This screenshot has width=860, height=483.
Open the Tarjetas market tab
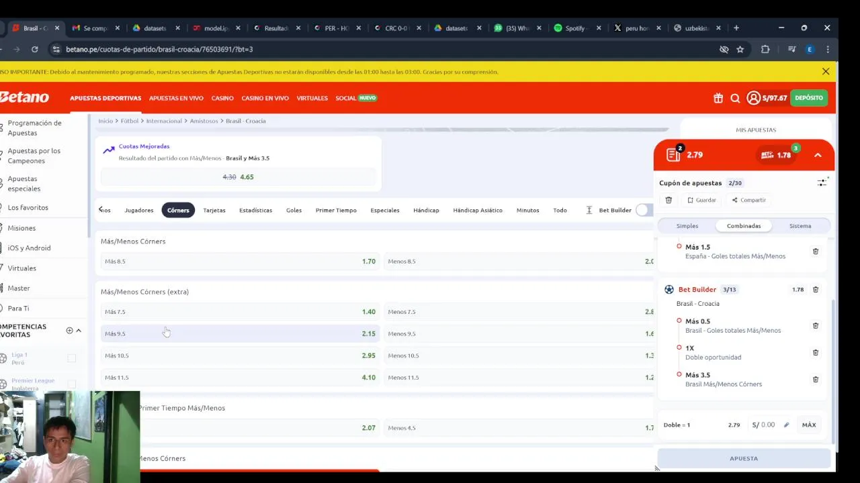(x=214, y=210)
